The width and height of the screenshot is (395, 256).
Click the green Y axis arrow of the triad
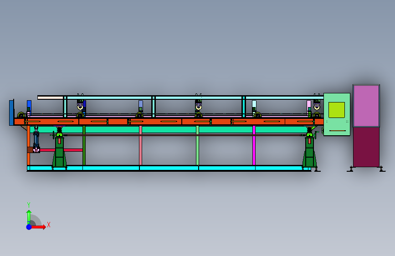(29, 217)
